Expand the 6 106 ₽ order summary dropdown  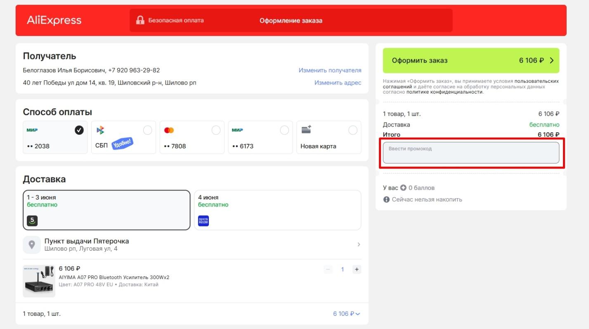[x=347, y=314]
